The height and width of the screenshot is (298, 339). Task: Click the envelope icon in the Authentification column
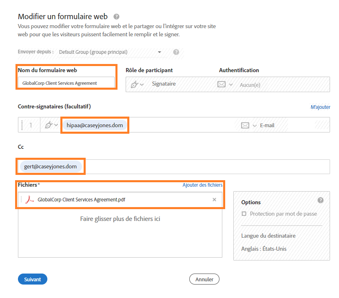point(221,84)
